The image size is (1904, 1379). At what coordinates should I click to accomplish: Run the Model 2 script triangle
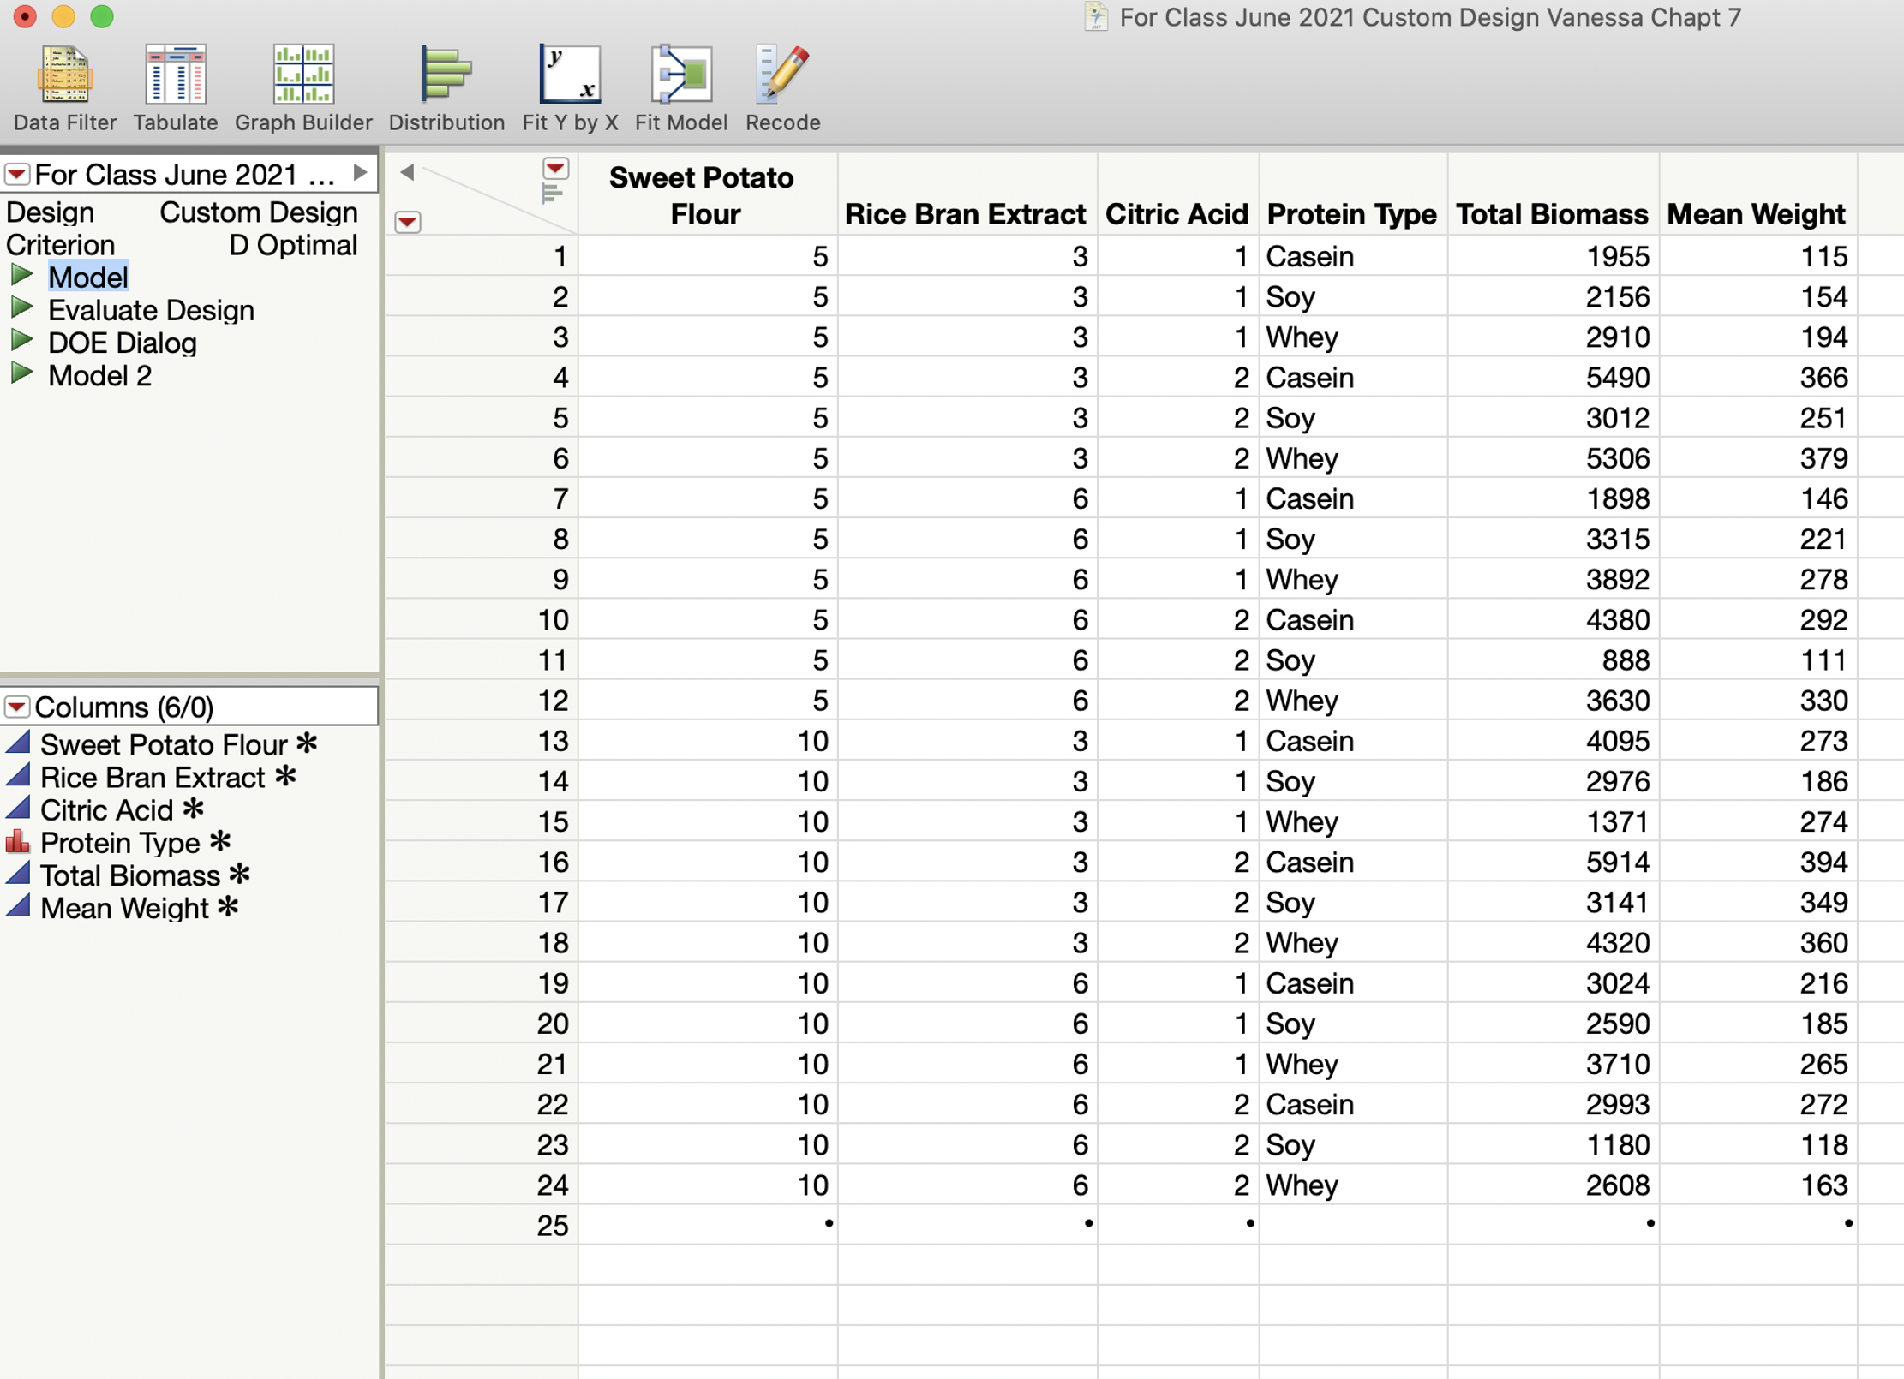click(21, 373)
